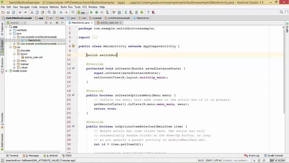The width and height of the screenshot is (289, 163).
Task: Click the Make Project icon
Action: 73,12
